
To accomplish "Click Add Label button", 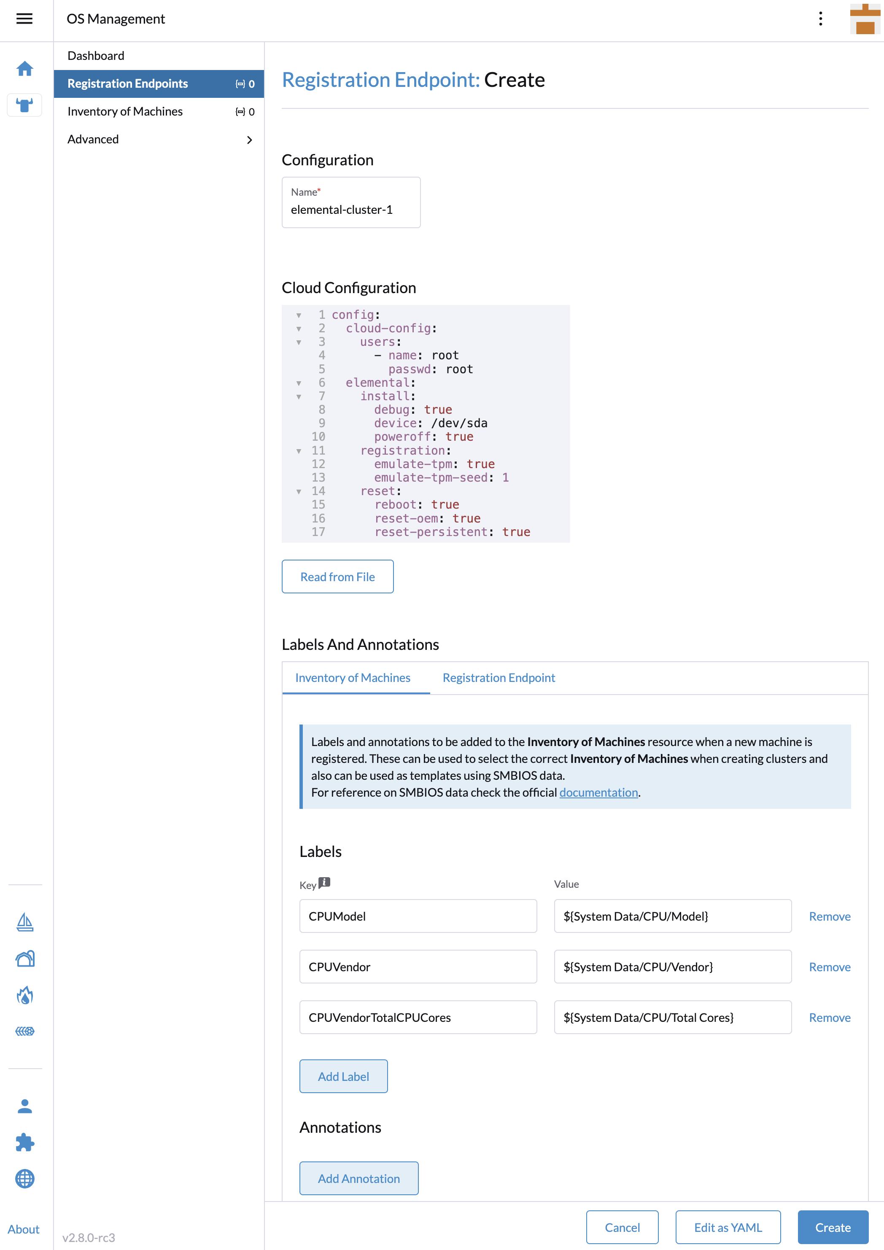I will point(343,1076).
